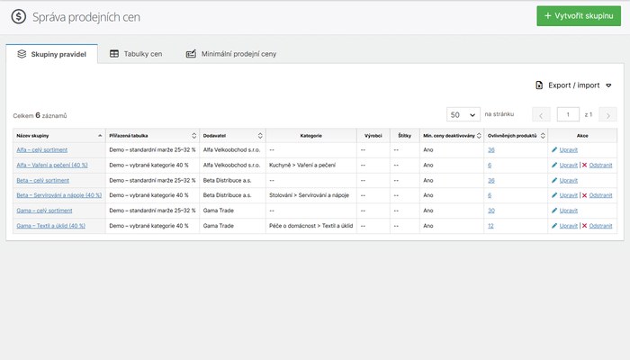Open affected products count 30 for Gama – celý sortiment
Image resolution: width=630 pixels, height=360 pixels.
pyautogui.click(x=491, y=211)
